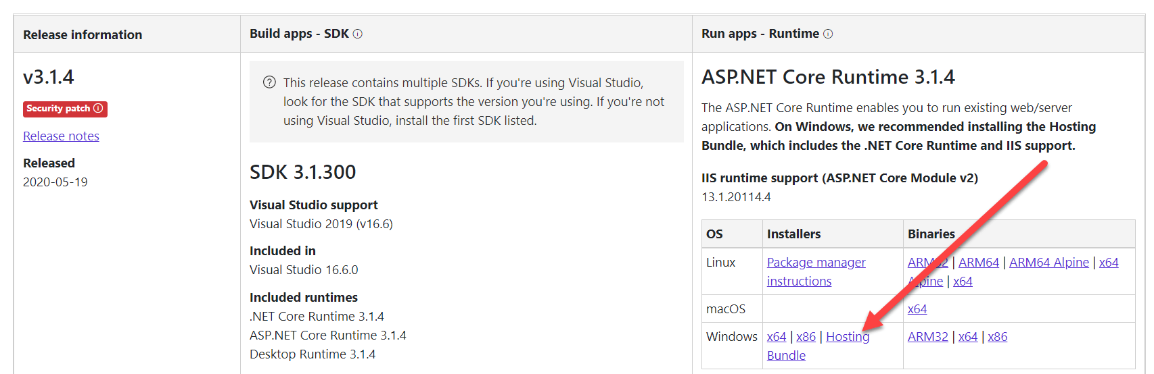Click question mark icon in the SDK notice
Screen dimensions: 1154x374
click(269, 82)
